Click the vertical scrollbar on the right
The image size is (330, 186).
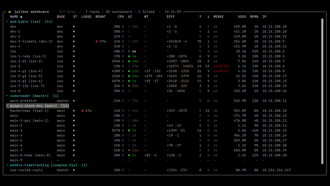point(322,91)
